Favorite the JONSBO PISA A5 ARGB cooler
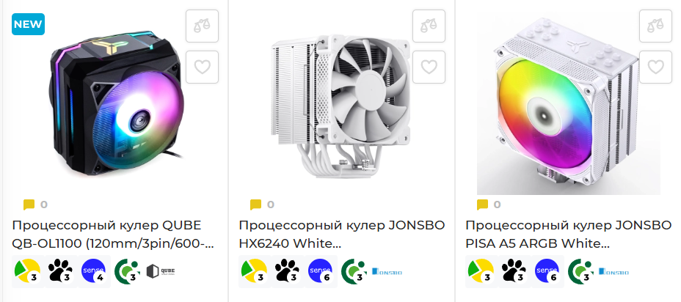 point(655,67)
